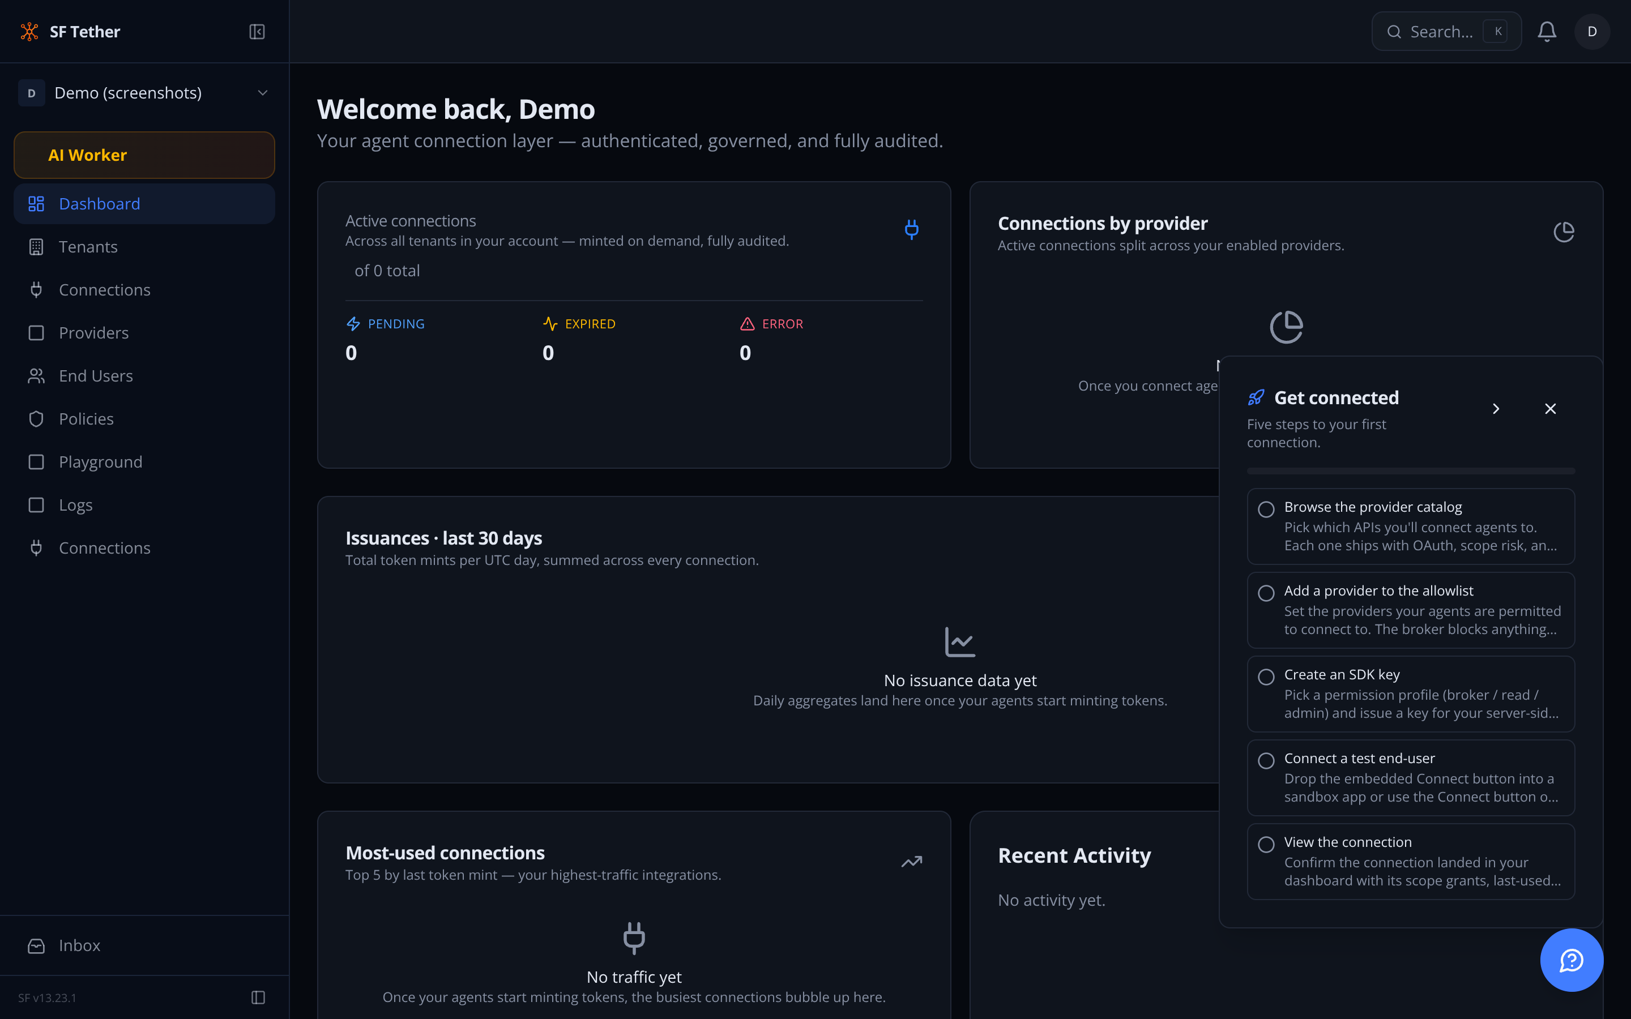1631x1019 pixels.
Task: Click the D badge beside Demo (screenshots)
Action: pyautogui.click(x=31, y=93)
